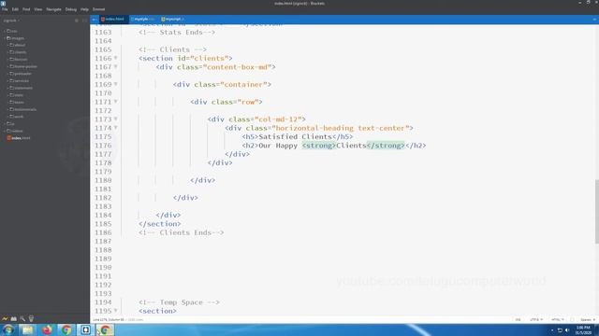Open the Emmet menu

tap(98, 9)
